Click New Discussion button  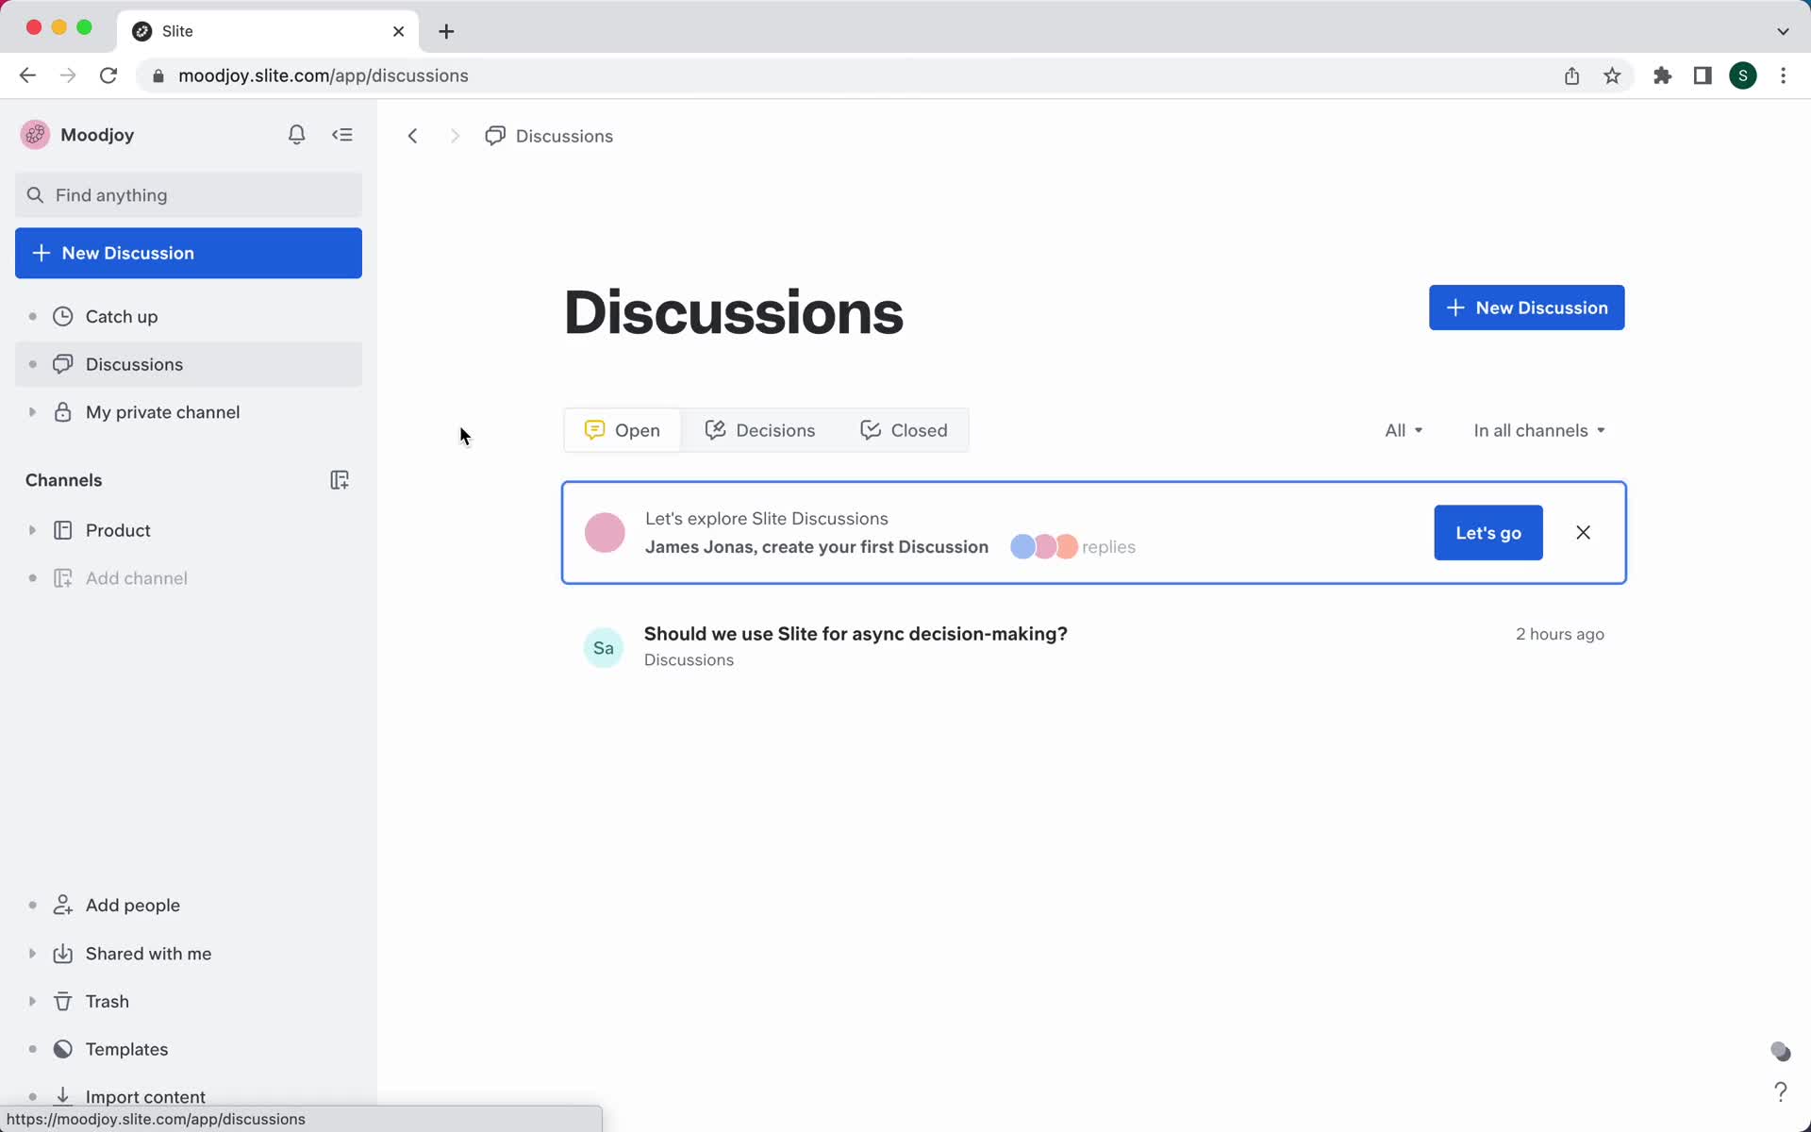tap(1528, 307)
